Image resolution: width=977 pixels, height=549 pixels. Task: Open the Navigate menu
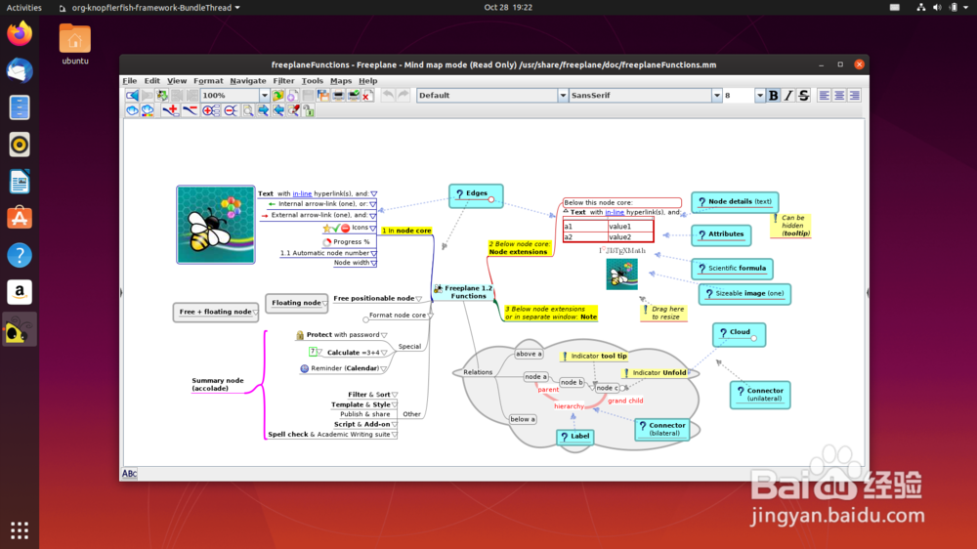point(248,81)
